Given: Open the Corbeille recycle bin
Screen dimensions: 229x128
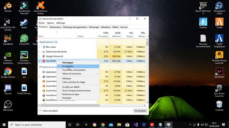Looking at the screenshot, I should tap(219, 106).
